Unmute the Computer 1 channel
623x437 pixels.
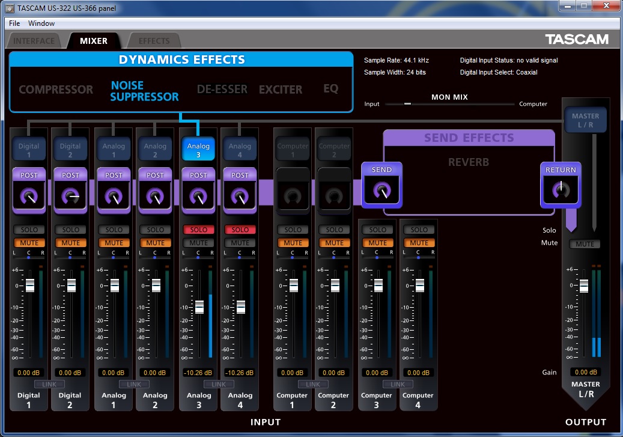click(x=293, y=243)
